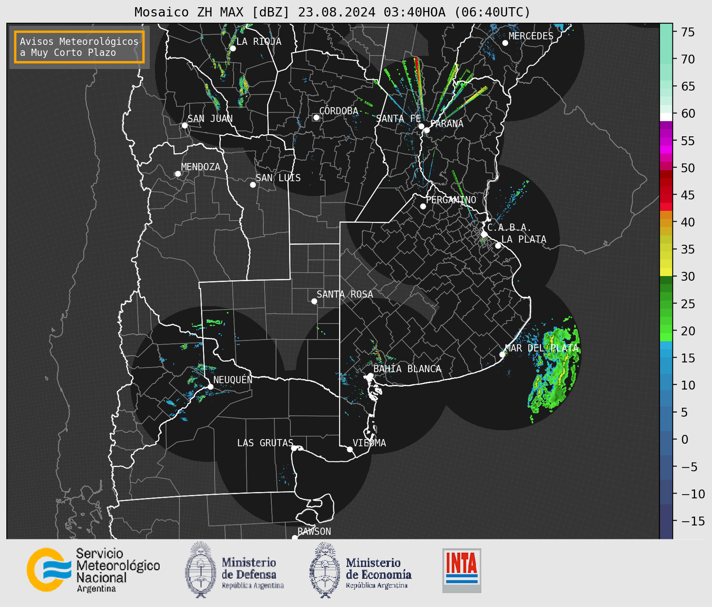Select the MENDOZA city marker dot

point(178,174)
